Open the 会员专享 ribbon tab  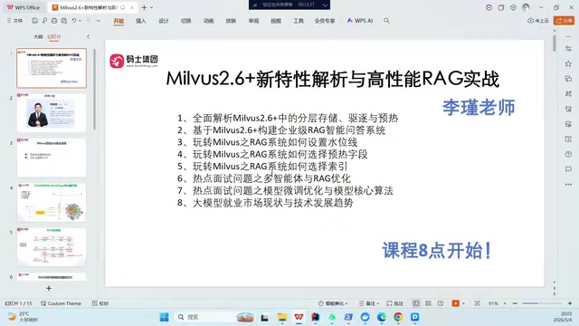click(325, 21)
